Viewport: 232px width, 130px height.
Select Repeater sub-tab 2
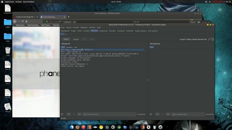pyautogui.click(x=66, y=34)
